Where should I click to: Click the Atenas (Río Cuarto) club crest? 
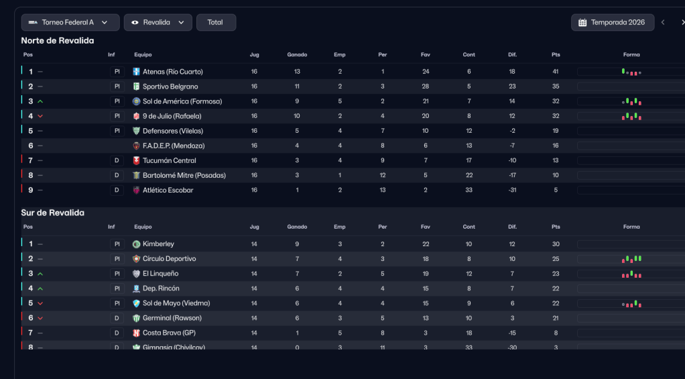(137, 72)
